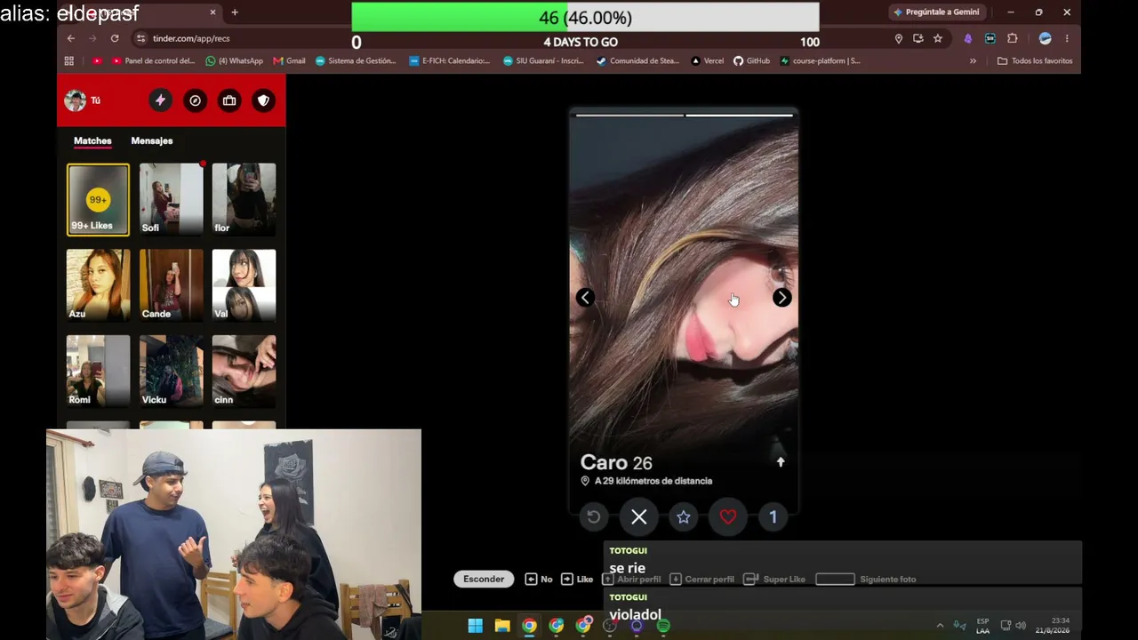This screenshot has height=640, width=1138.
Task: Hit the heart Like button on Caro's card
Action: coord(728,516)
